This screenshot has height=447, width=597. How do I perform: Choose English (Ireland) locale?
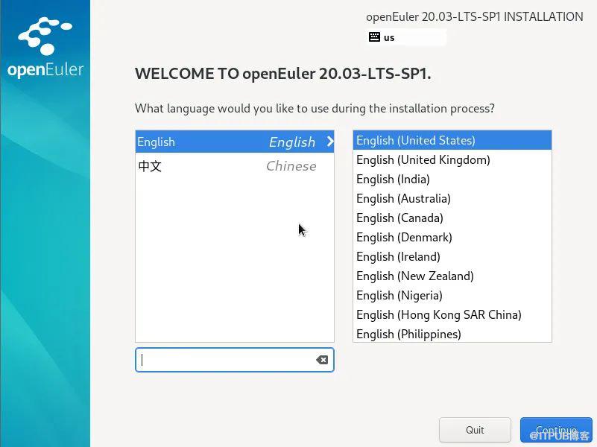[452, 257]
